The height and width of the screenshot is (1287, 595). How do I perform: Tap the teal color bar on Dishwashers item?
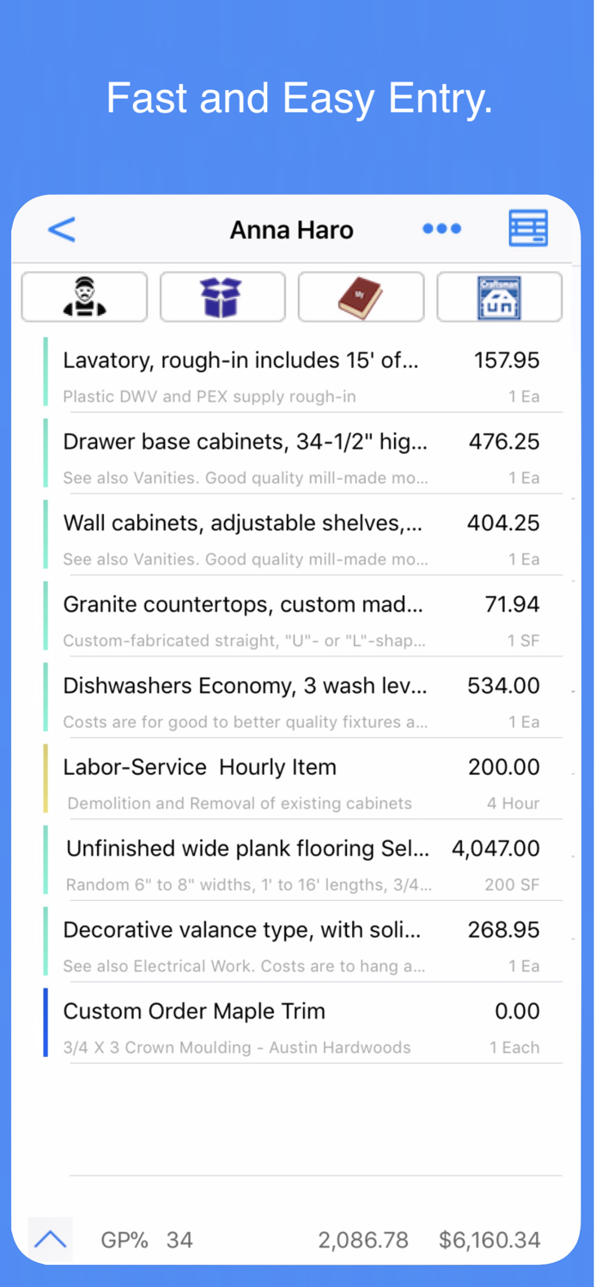pyautogui.click(x=46, y=698)
